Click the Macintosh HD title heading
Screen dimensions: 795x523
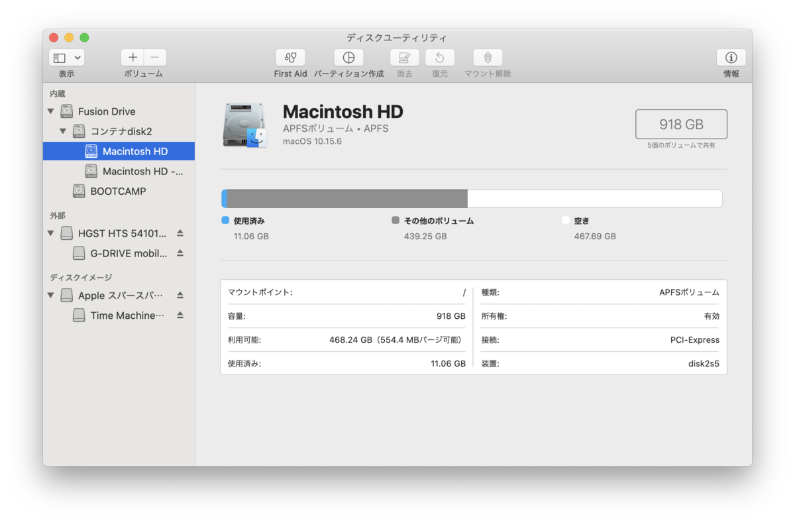coord(343,111)
